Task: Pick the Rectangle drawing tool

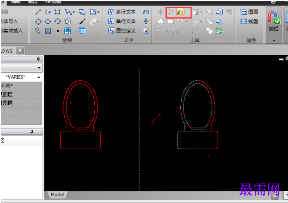Action: point(57,12)
